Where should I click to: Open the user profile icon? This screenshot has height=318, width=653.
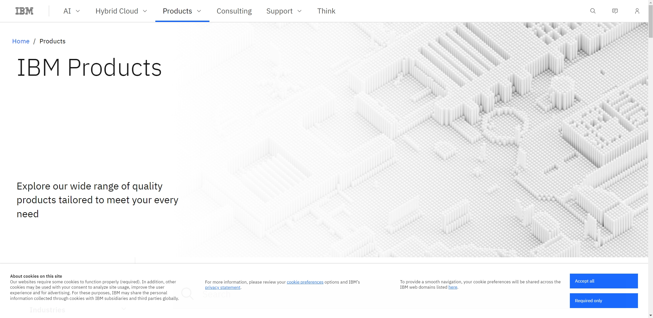coord(637,11)
